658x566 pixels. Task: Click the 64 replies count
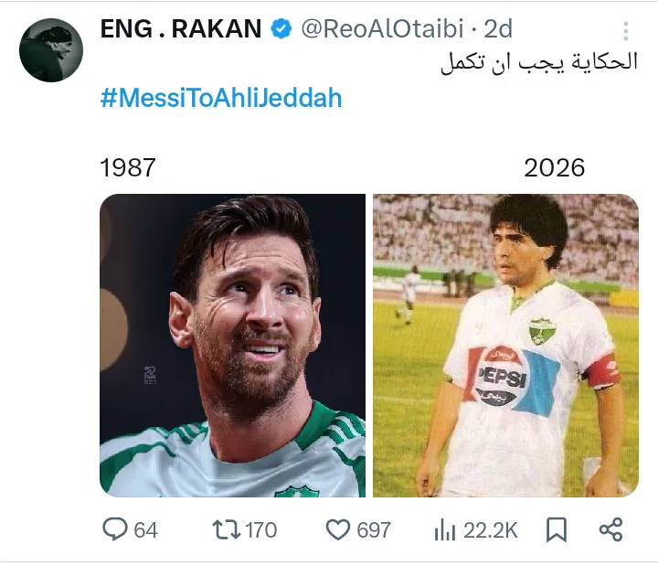click(x=145, y=529)
